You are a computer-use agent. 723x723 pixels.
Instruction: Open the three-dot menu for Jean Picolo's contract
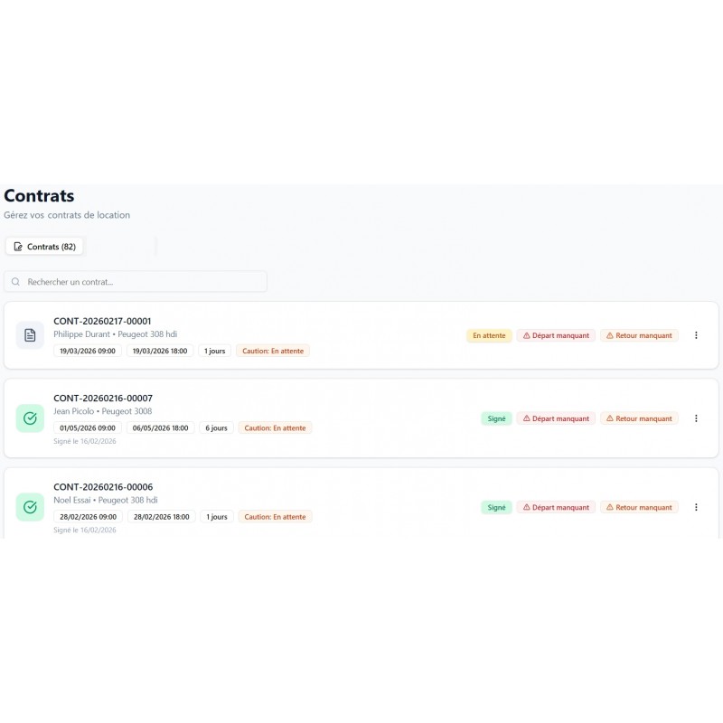696,418
